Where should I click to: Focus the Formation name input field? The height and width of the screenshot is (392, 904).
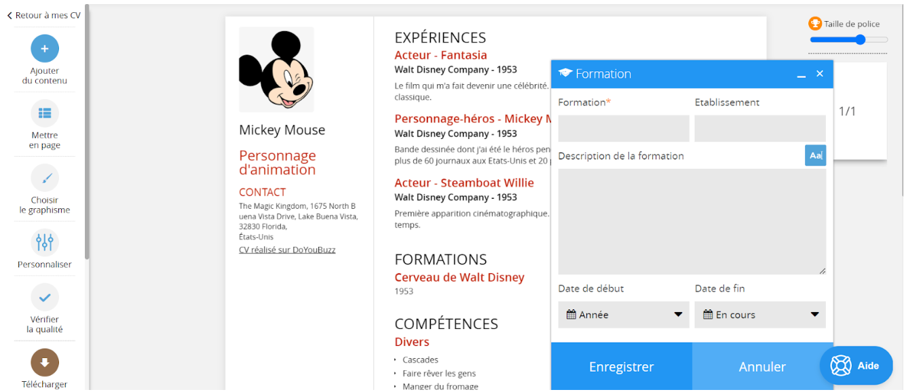624,128
